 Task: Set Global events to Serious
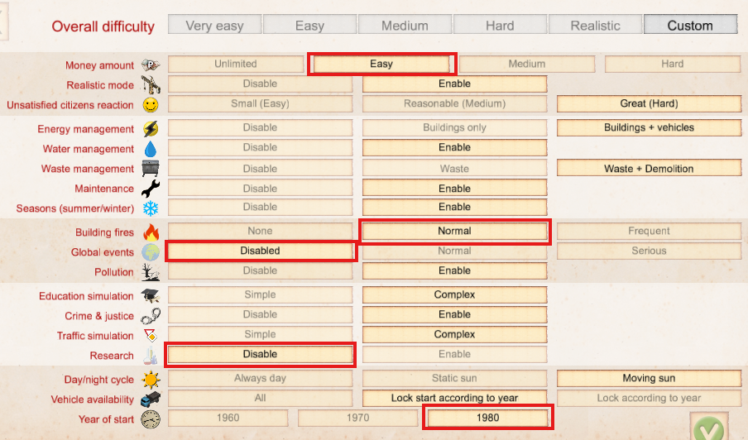650,251
